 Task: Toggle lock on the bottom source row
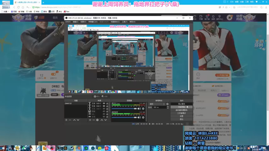[107, 116]
